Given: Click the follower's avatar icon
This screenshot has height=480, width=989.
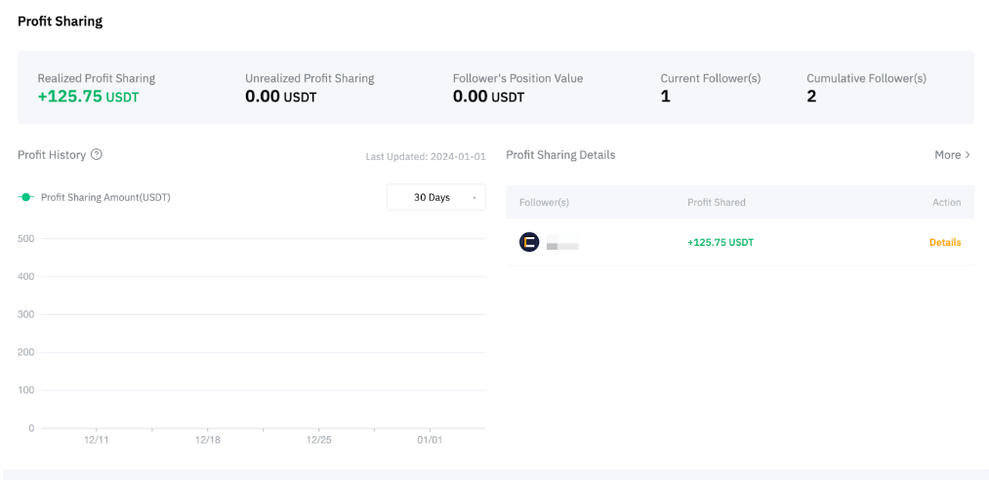Looking at the screenshot, I should coord(529,242).
